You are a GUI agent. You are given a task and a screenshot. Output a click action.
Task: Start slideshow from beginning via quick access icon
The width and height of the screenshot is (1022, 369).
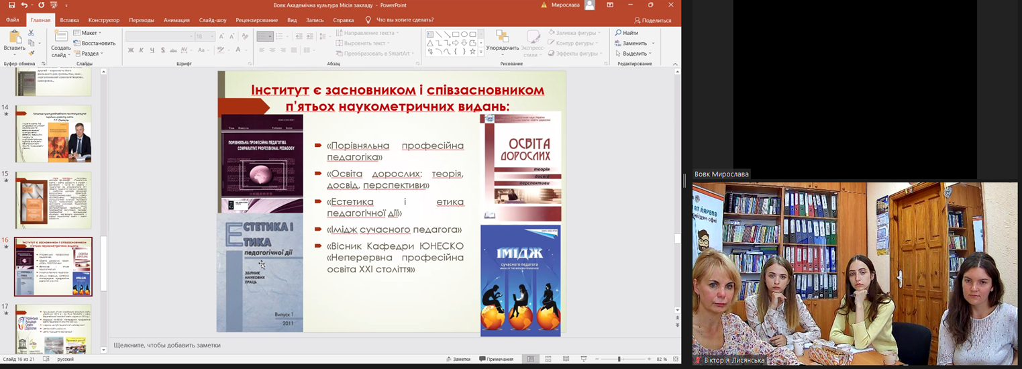tap(54, 5)
